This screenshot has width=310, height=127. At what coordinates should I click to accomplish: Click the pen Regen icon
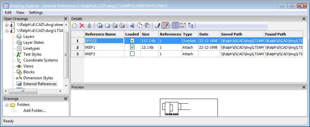[x=158, y=25]
